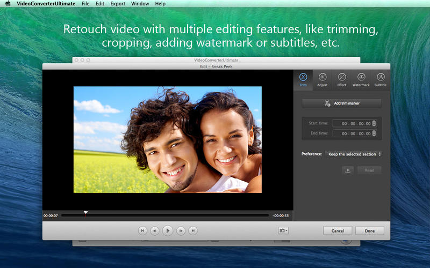430x268 pixels.
Task: Switch to the Watermark tab
Action: [x=361, y=80]
